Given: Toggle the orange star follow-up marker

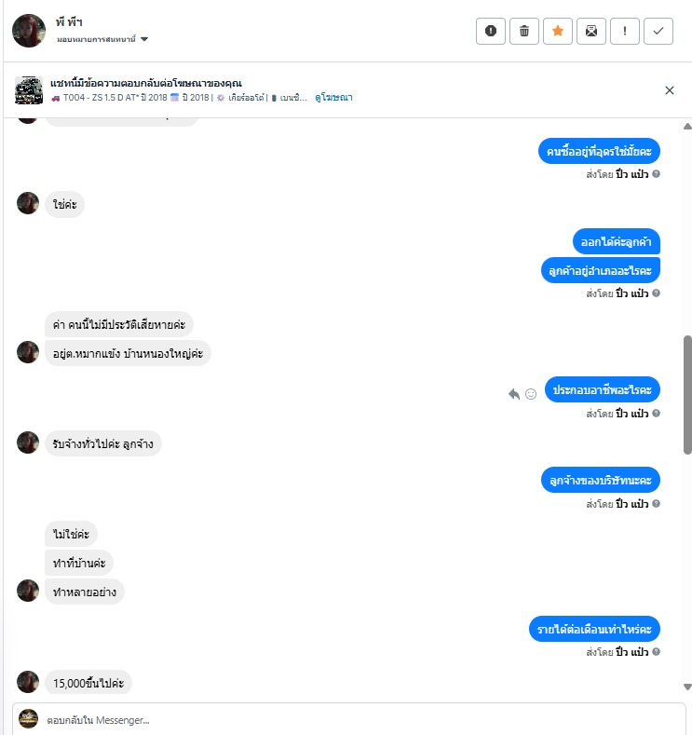Looking at the screenshot, I should pos(558,31).
